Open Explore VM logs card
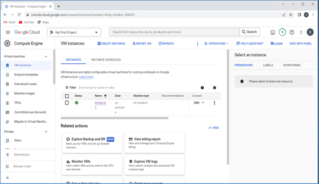This screenshot has height=184, width=319. 154,165
